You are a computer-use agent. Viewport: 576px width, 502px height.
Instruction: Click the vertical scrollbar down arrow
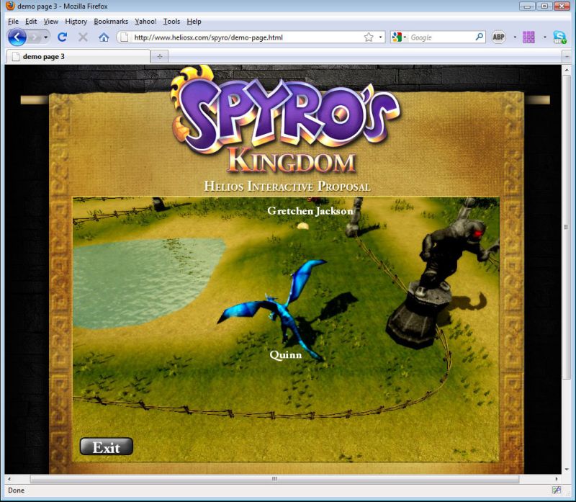coord(567,469)
